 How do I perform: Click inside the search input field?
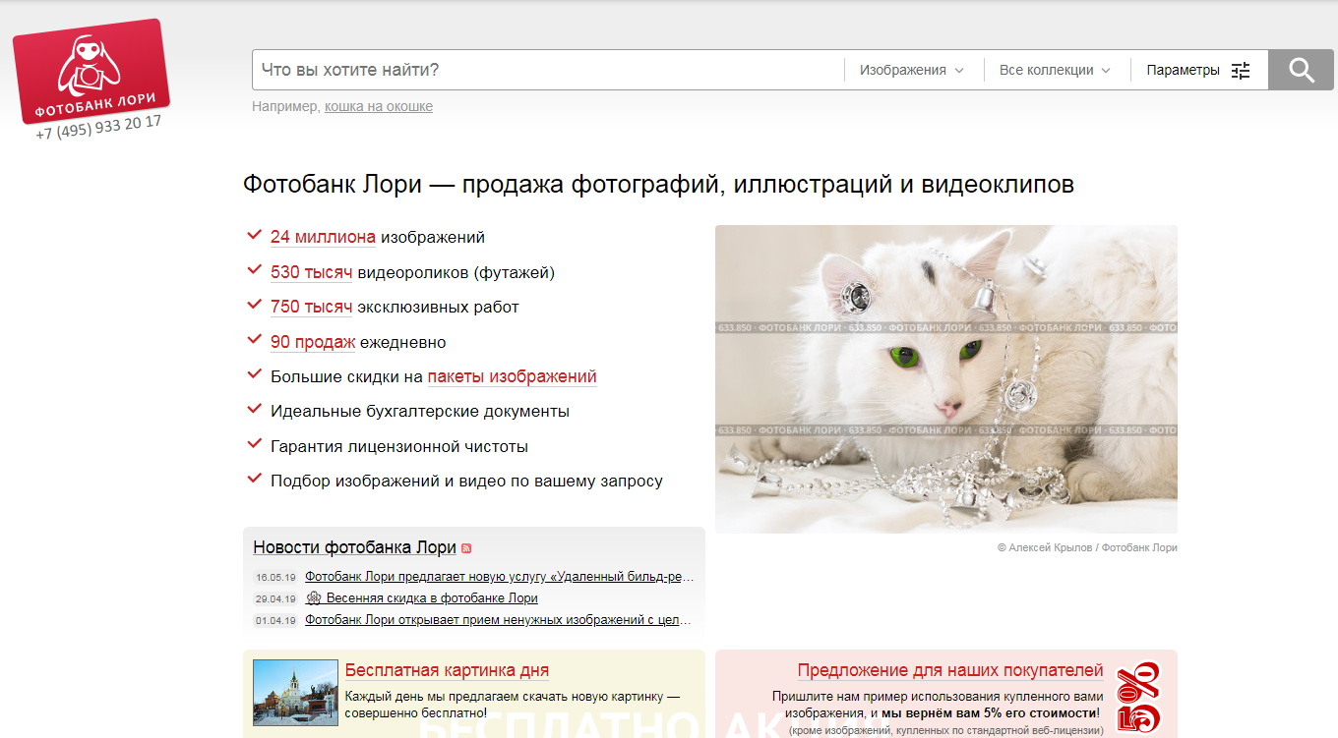point(541,70)
